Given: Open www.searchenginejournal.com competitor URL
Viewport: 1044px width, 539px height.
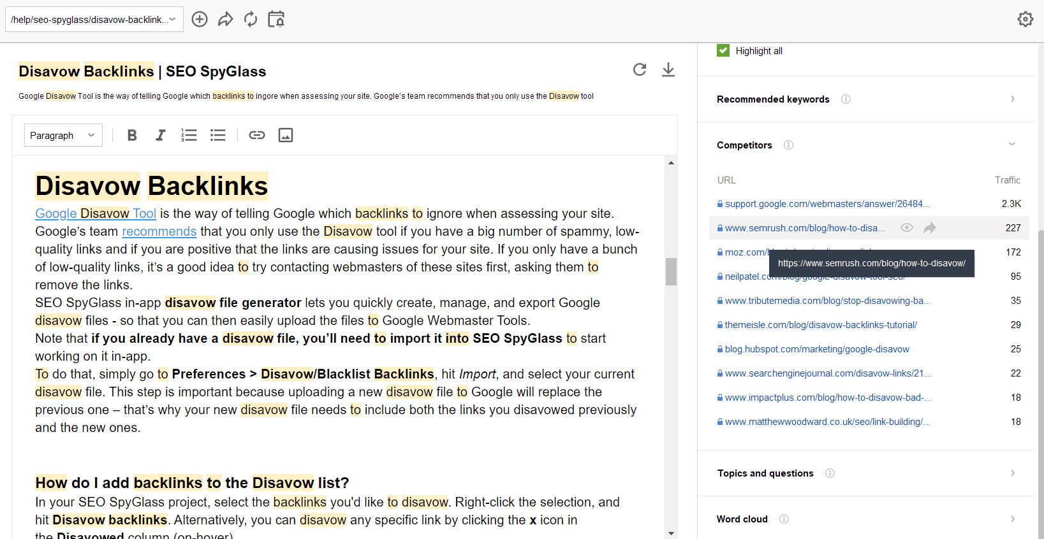Looking at the screenshot, I should pyautogui.click(x=828, y=373).
